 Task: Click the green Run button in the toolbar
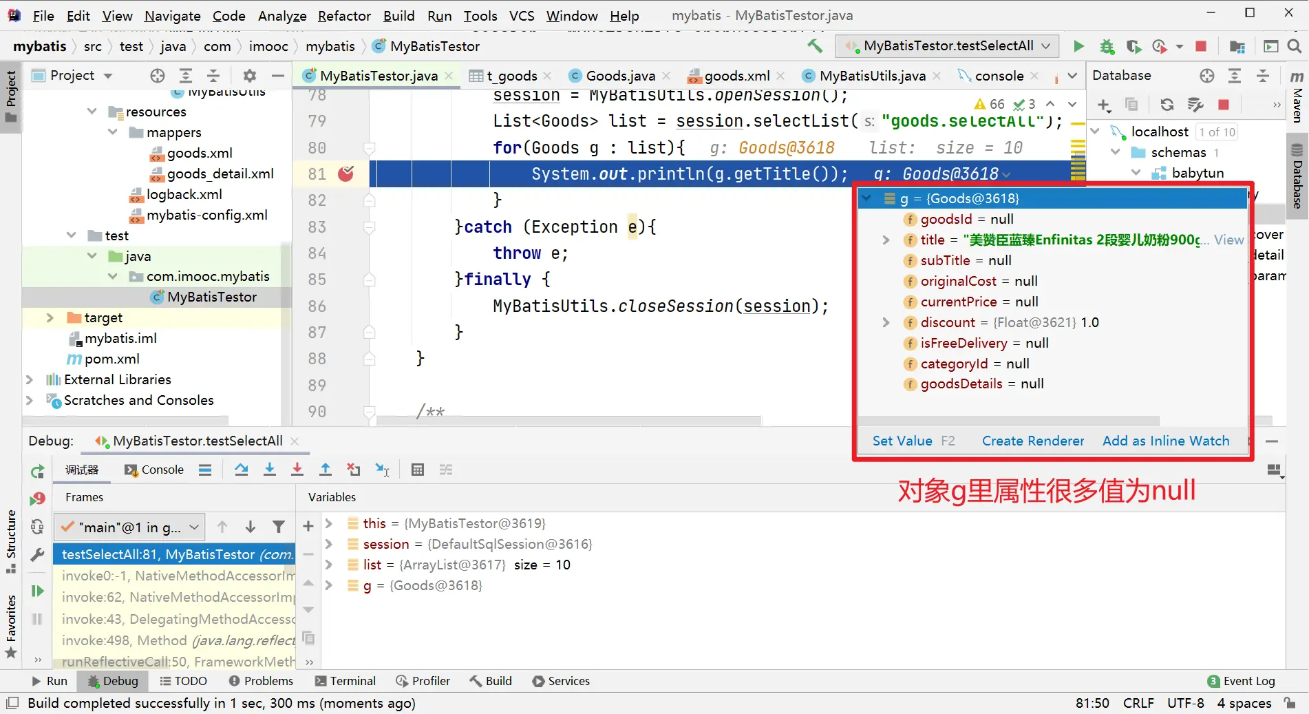point(1078,46)
